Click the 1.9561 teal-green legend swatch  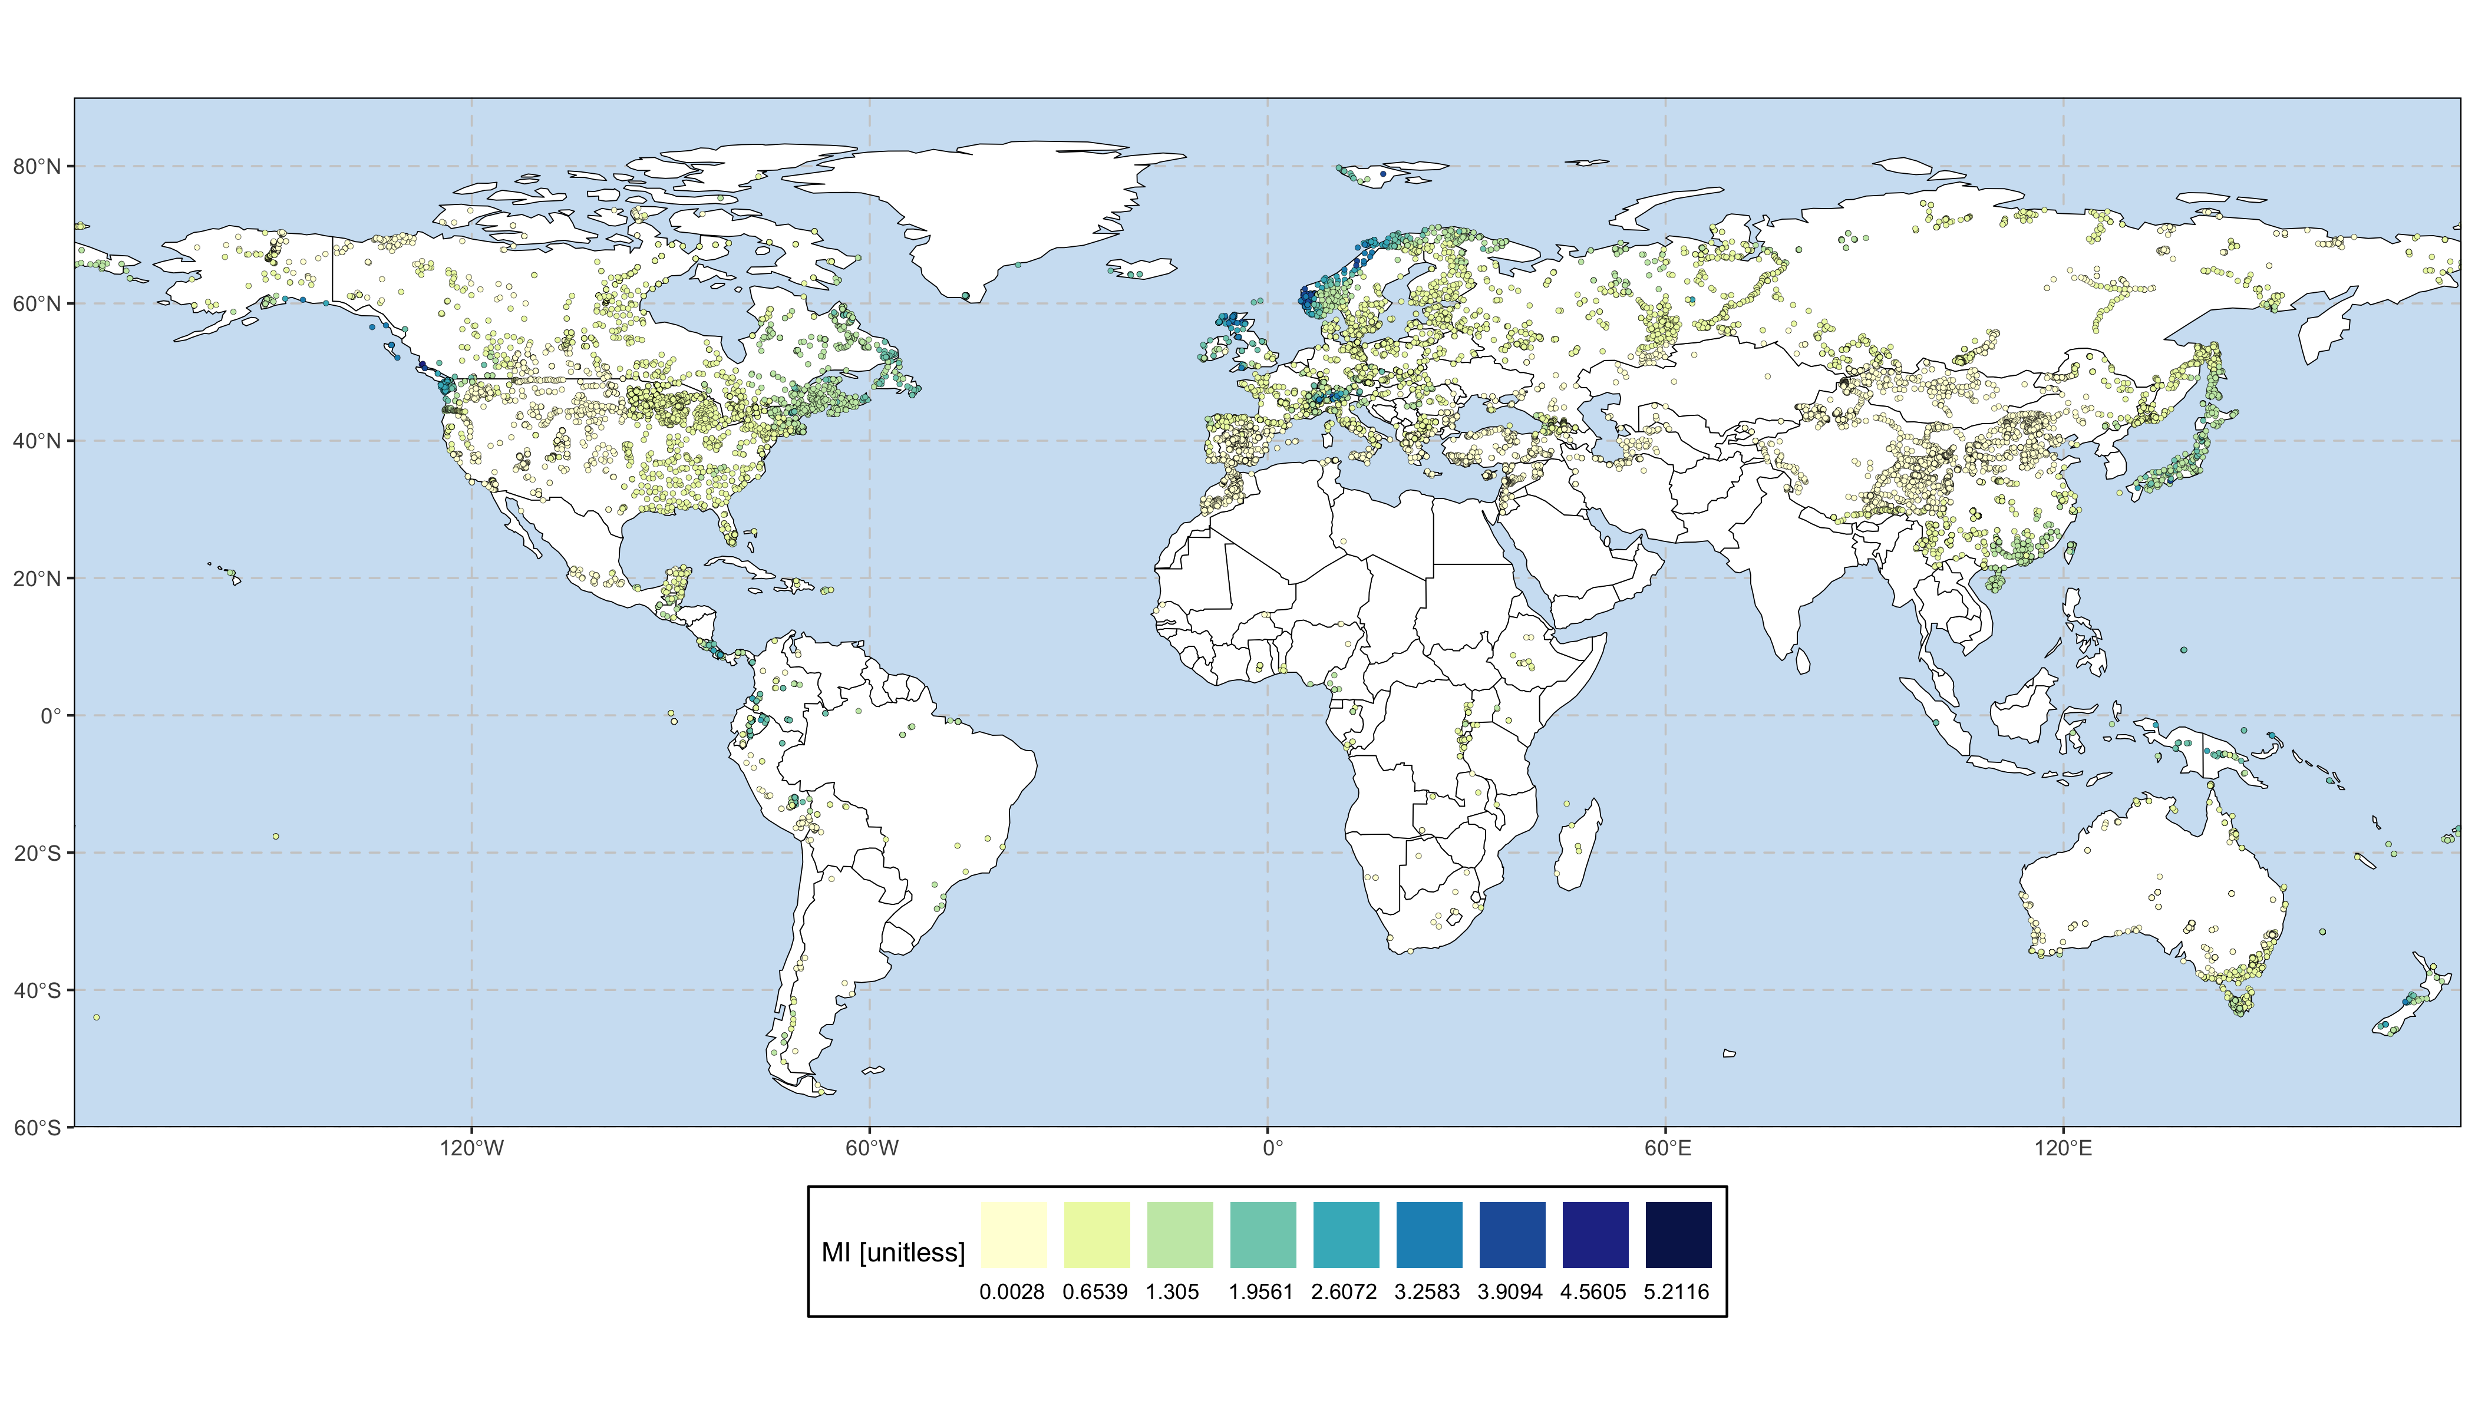pos(1263,1234)
